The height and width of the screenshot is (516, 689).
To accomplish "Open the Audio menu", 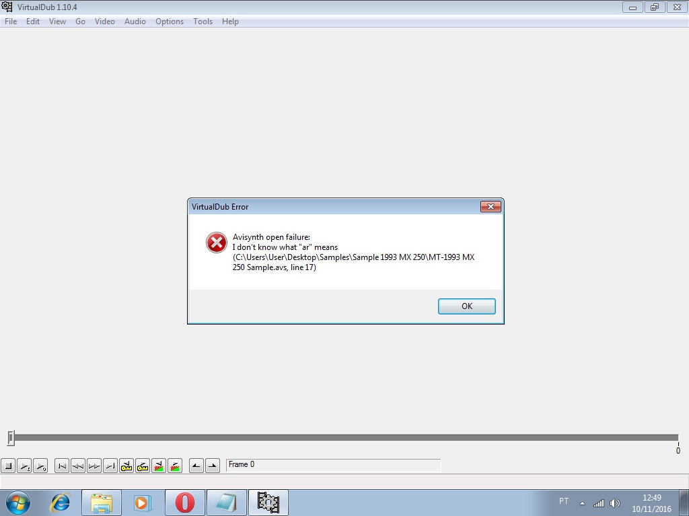I will [135, 21].
